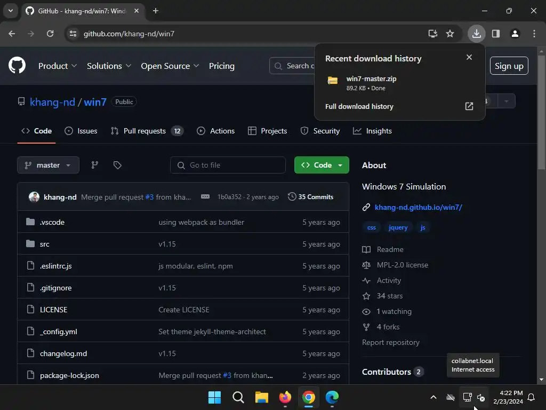The image size is (546, 410).
Task: Bookmark this page with the star icon
Action: click(x=450, y=34)
